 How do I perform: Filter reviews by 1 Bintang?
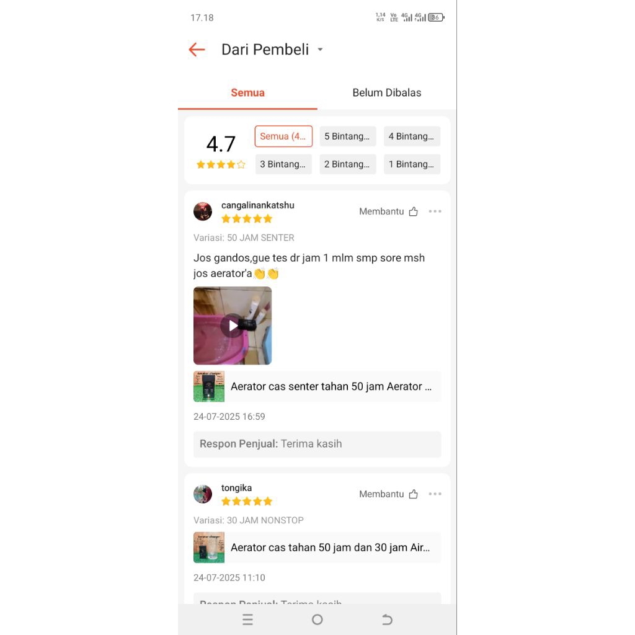(412, 164)
